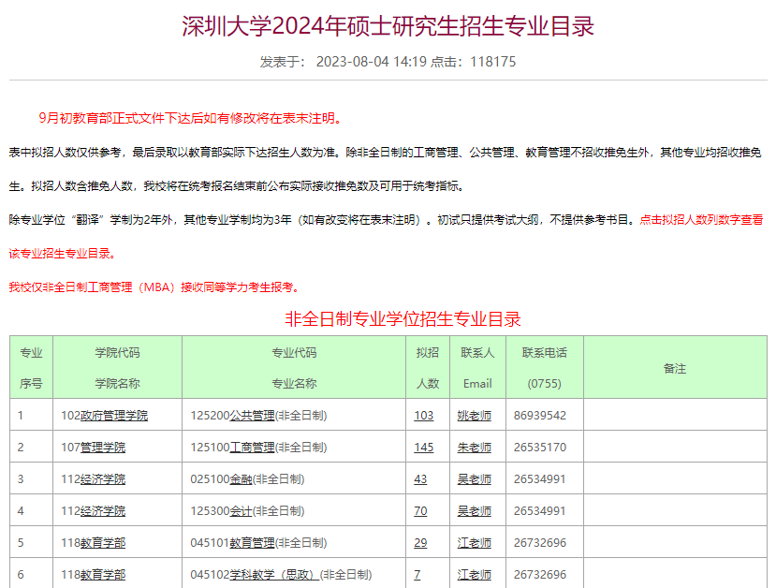Open the 学科教学（思政） major link
The image size is (776, 588).
[274, 575]
